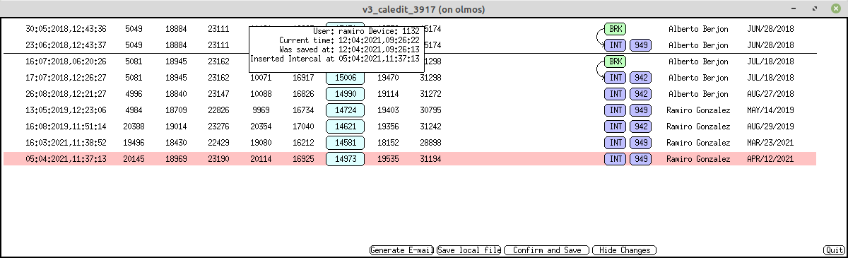The width and height of the screenshot is (848, 258).
Task: Click Alberto Berjon in AUG/27/2018 row
Action: (698, 94)
